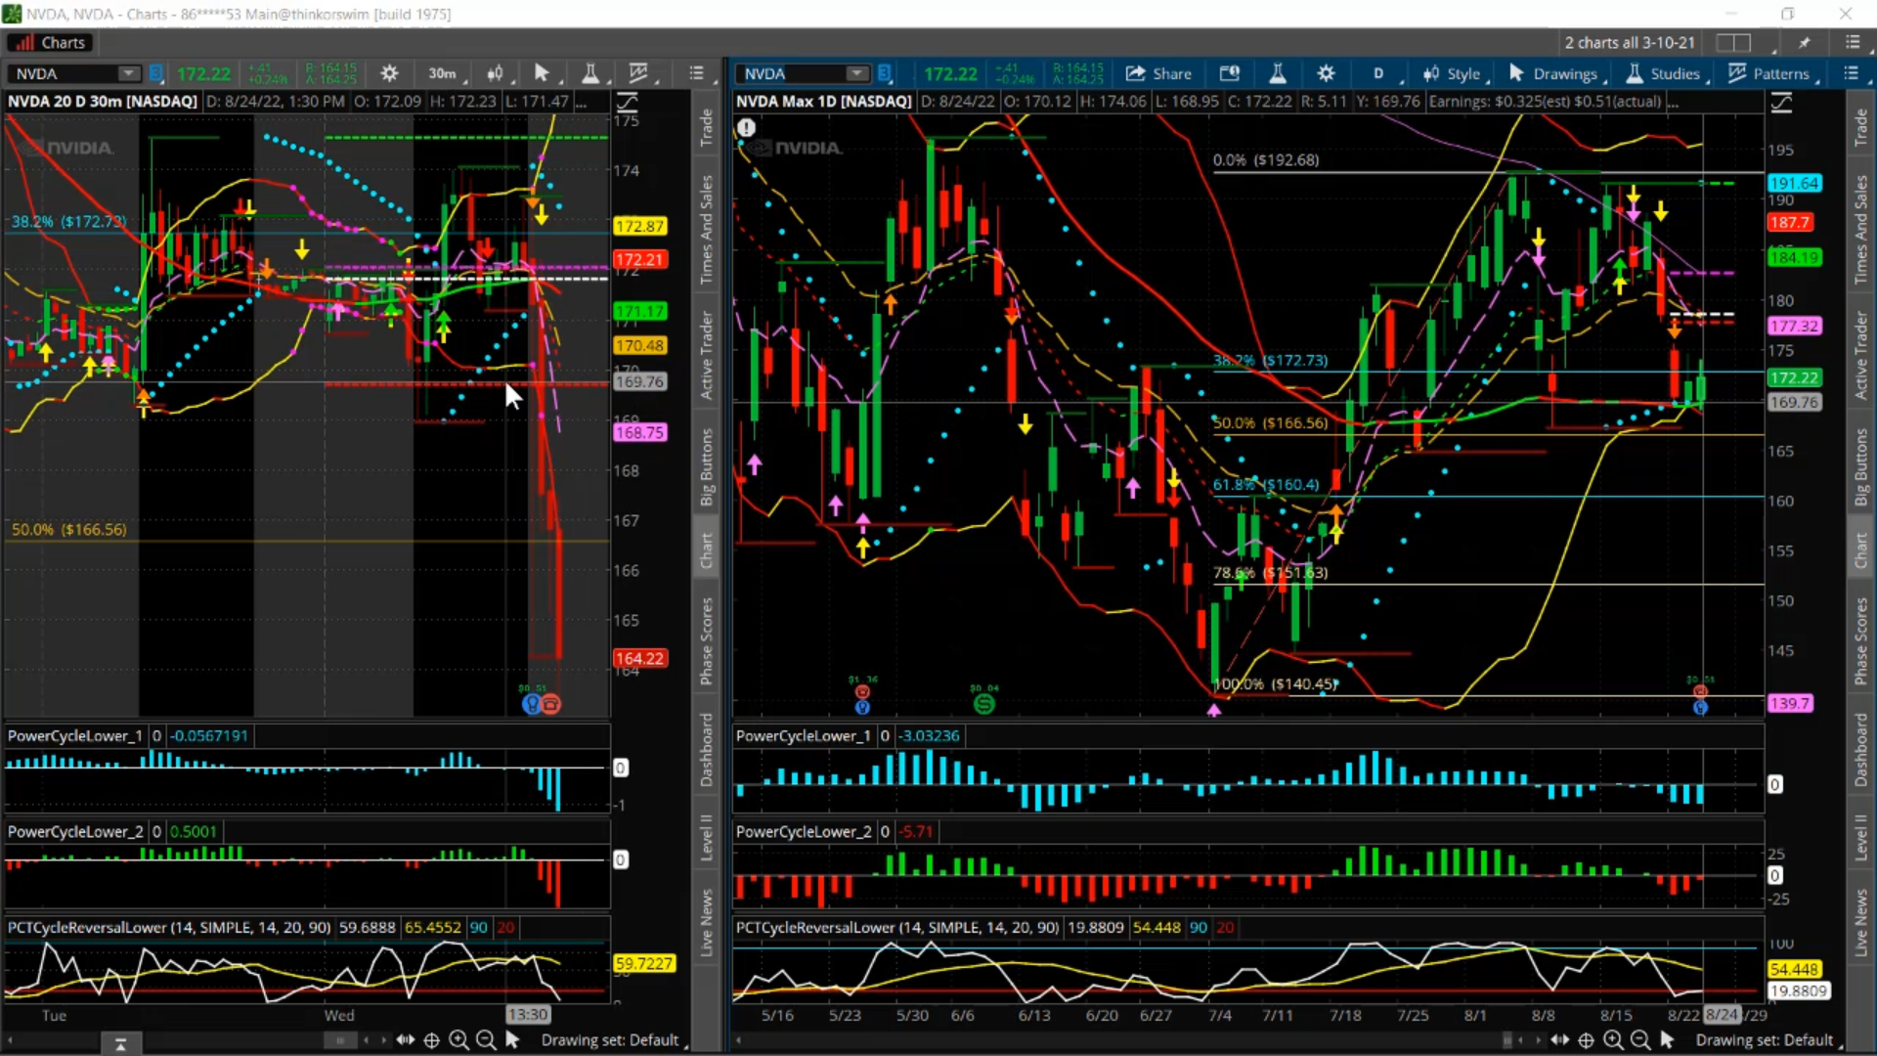Click the green dividend S marker on right chart
Screen dimensions: 1877x1056
pos(983,703)
